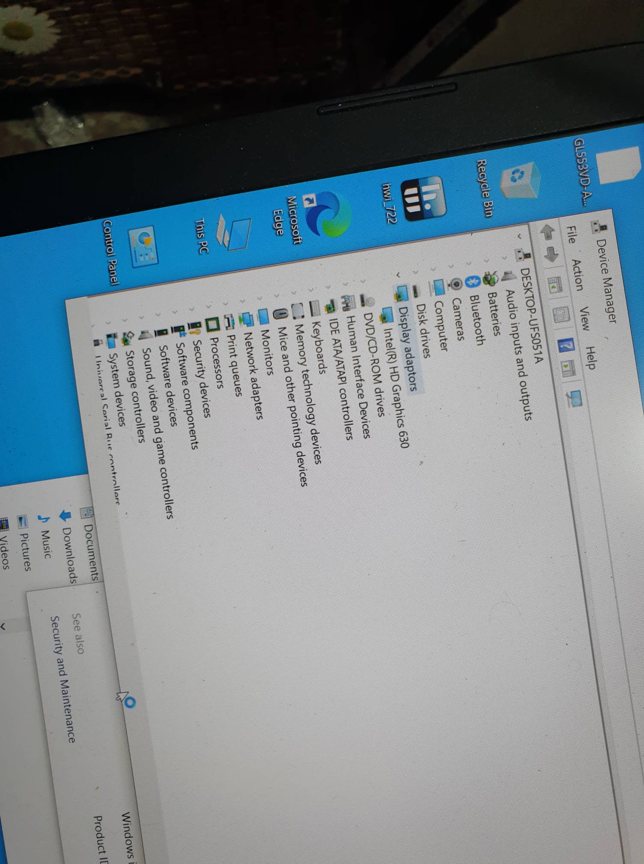Expand the System devices category

tap(108, 322)
